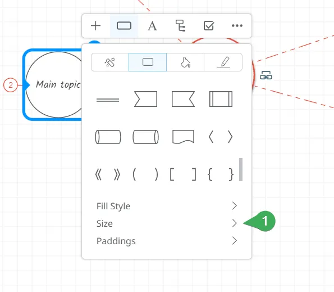Open the text formatting A icon

coord(152,26)
